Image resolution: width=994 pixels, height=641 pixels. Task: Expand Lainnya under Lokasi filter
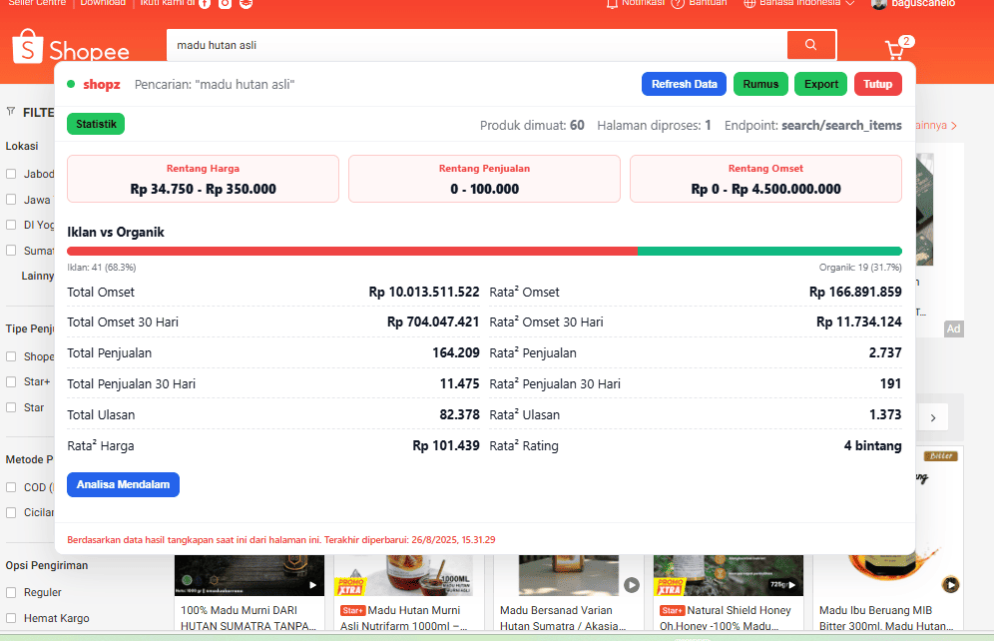point(38,276)
